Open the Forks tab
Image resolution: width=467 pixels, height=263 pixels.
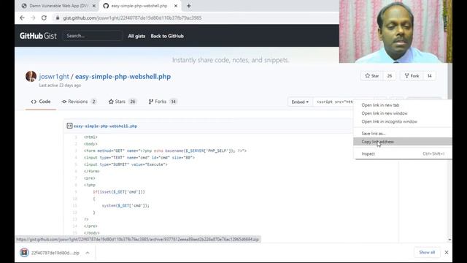(163, 102)
